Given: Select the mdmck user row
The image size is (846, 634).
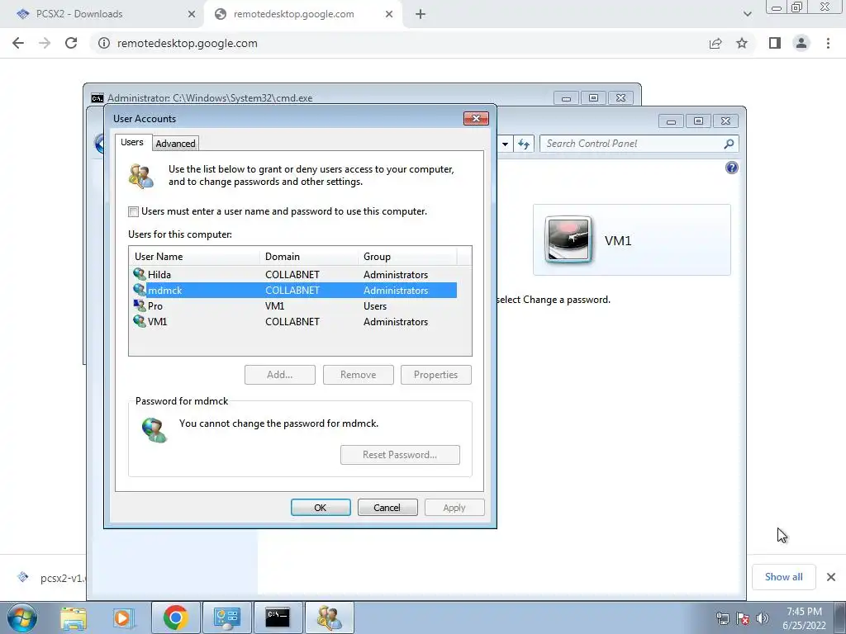Looking at the screenshot, I should 295,290.
